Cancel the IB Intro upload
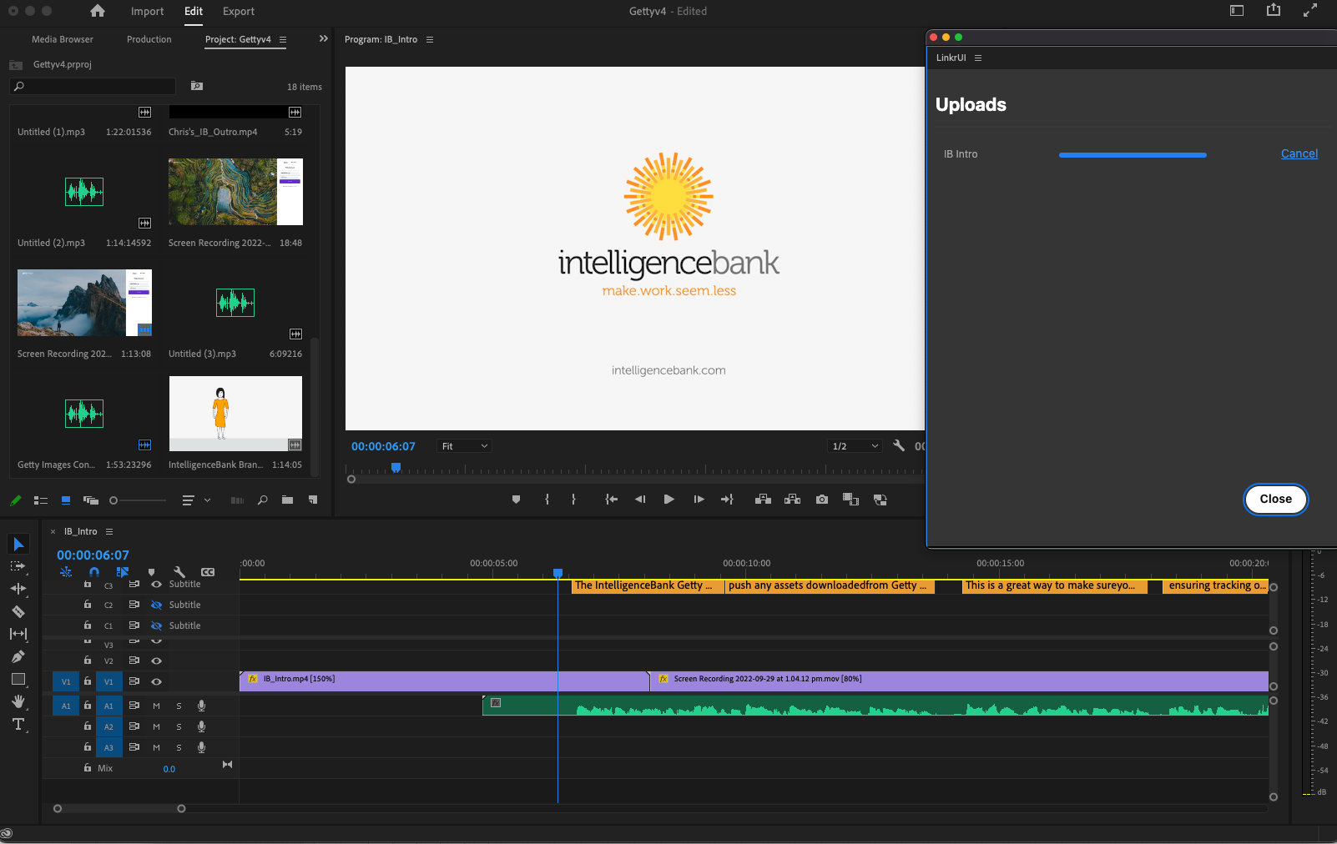This screenshot has height=844, width=1337. (x=1299, y=153)
